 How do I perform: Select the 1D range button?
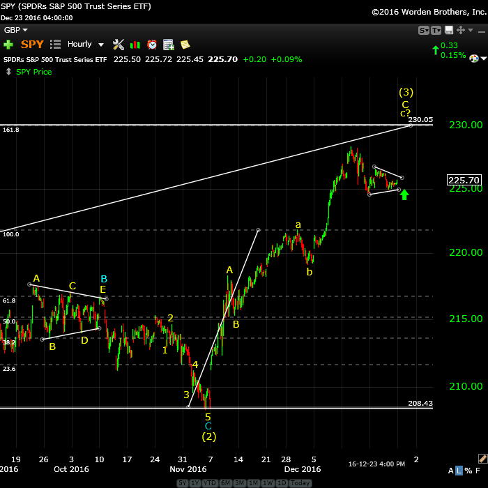coord(282,482)
